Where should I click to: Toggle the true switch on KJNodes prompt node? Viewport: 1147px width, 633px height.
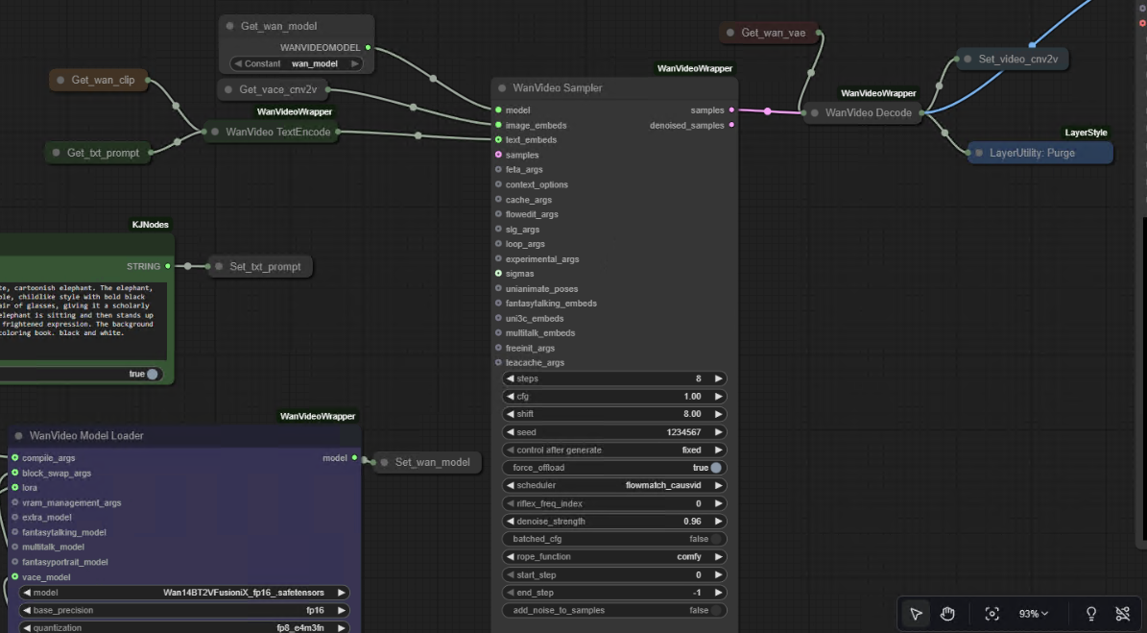153,374
